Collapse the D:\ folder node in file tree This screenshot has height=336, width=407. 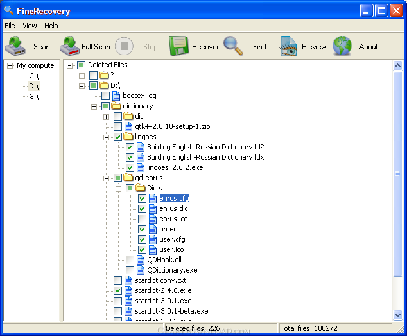pos(82,86)
